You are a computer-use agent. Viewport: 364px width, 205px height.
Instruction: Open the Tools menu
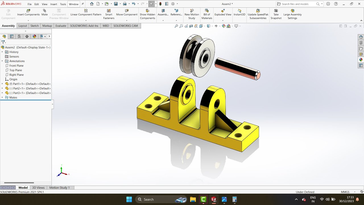pos(63,4)
